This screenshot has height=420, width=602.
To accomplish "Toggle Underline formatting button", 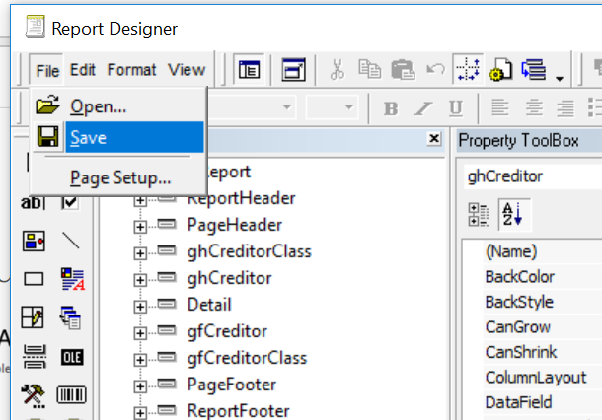I will click(x=455, y=107).
